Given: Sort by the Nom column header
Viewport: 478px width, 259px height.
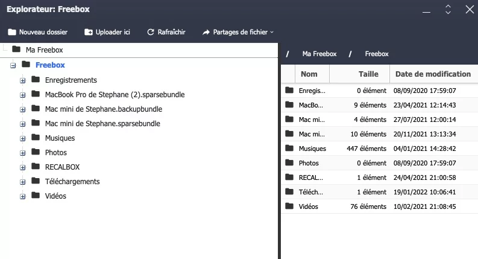Looking at the screenshot, I should click(312, 74).
